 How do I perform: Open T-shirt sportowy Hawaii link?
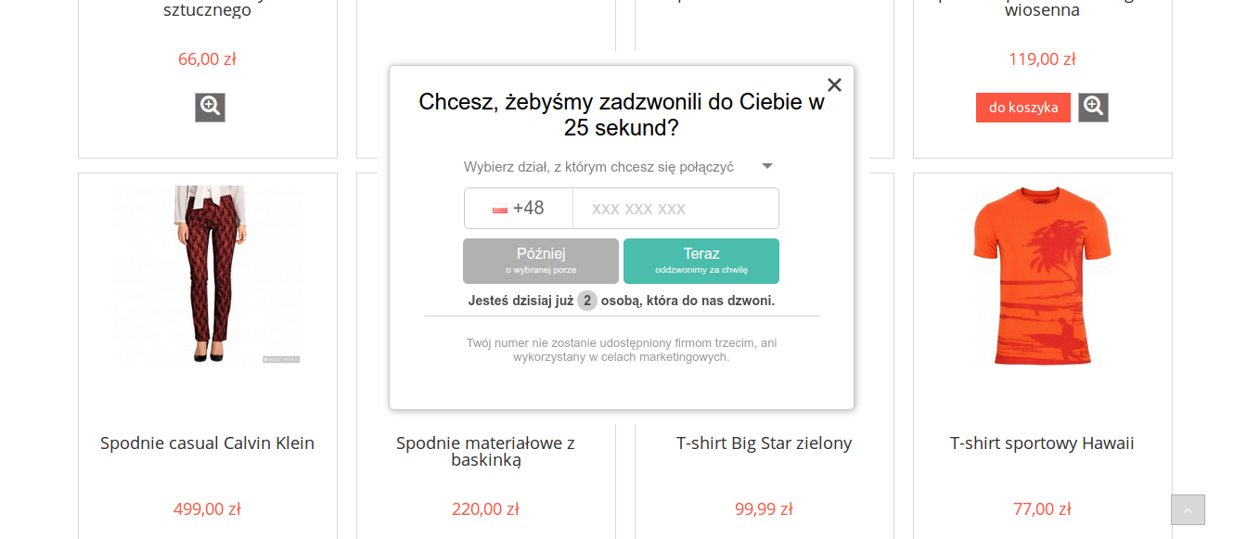tap(1043, 443)
